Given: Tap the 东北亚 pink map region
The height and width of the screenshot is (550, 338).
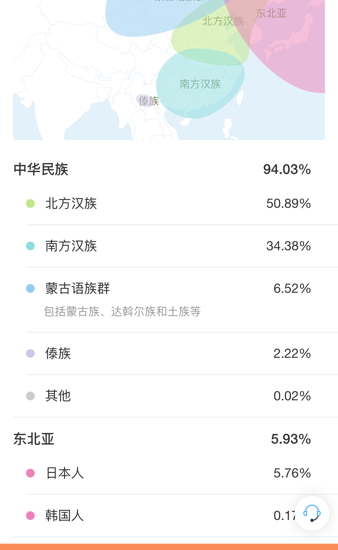Looking at the screenshot, I should [289, 52].
